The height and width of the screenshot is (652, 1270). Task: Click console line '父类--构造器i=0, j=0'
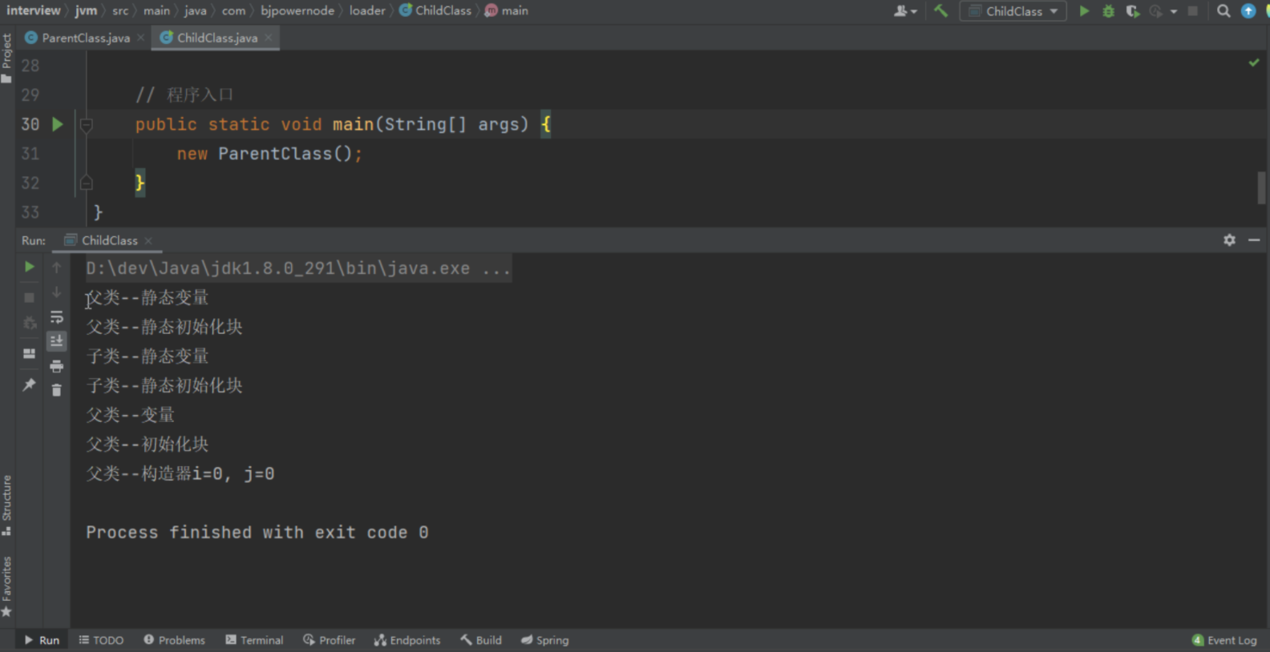click(180, 473)
